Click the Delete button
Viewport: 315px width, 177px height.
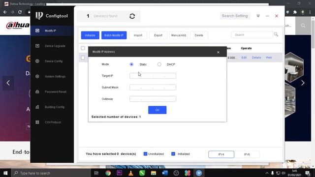coord(199,35)
